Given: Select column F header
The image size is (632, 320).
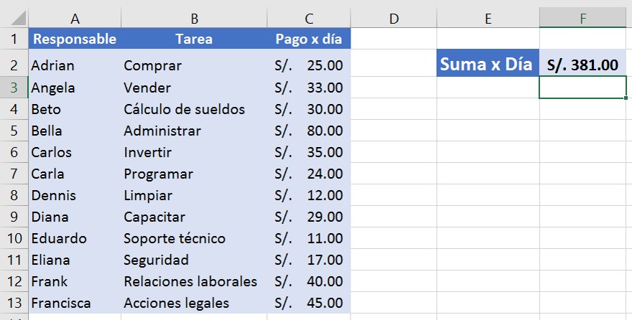Looking at the screenshot, I should pyautogui.click(x=583, y=18).
